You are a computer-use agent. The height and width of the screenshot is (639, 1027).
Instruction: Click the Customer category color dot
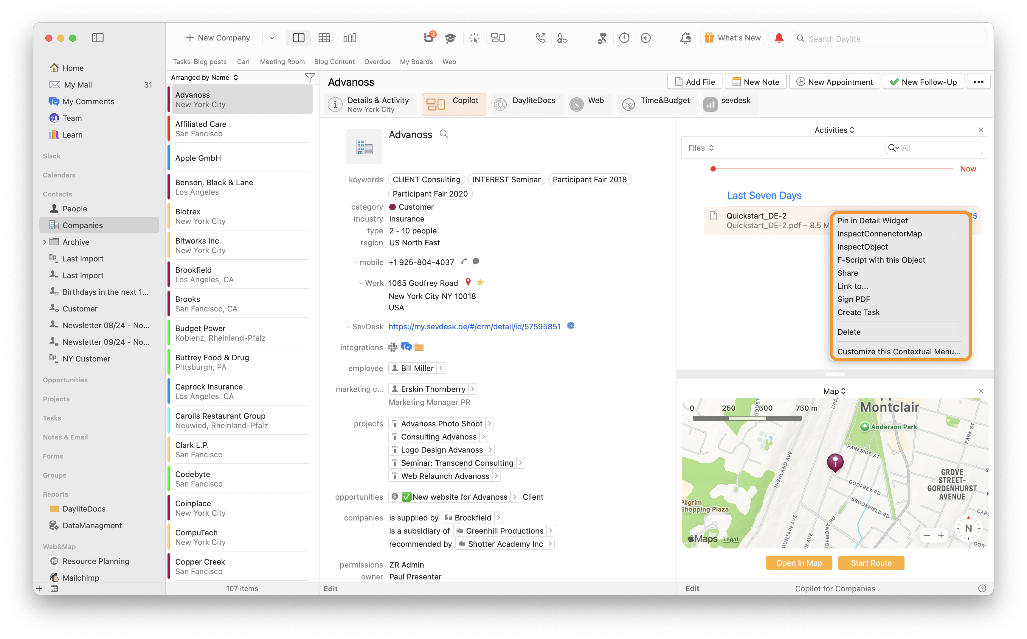[392, 207]
